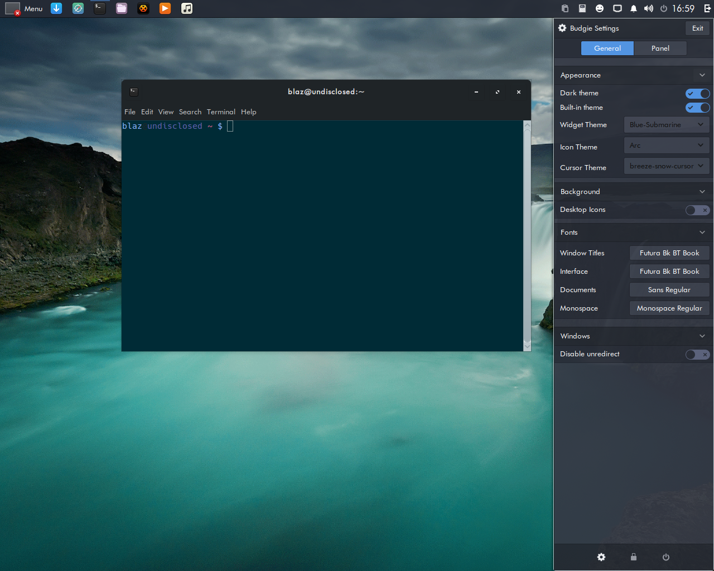Launch the blue download arrow app
Image resolution: width=714 pixels, height=571 pixels.
pyautogui.click(x=56, y=8)
